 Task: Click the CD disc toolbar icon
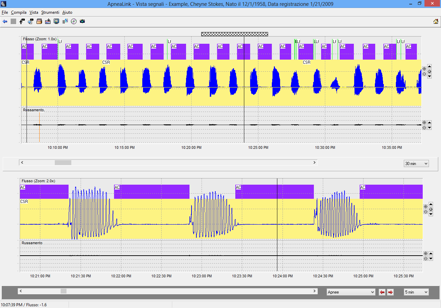click(74, 21)
